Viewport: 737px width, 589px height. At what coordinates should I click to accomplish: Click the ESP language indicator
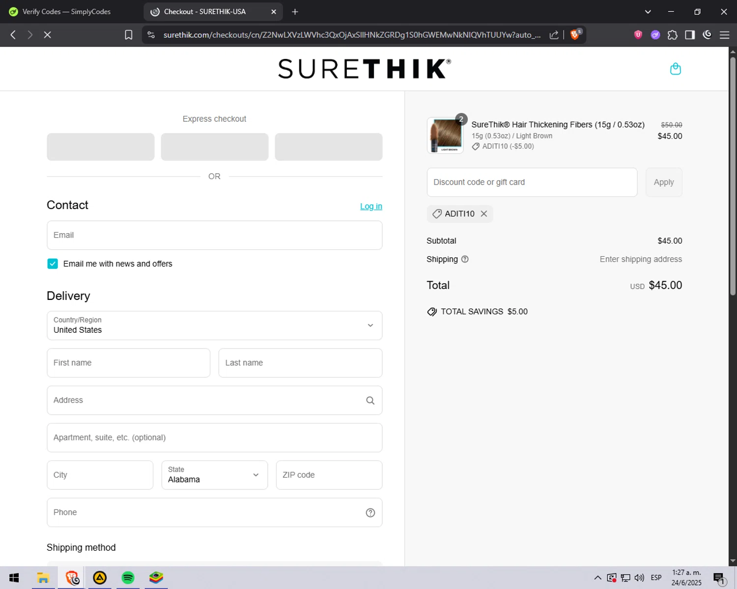[656, 578]
